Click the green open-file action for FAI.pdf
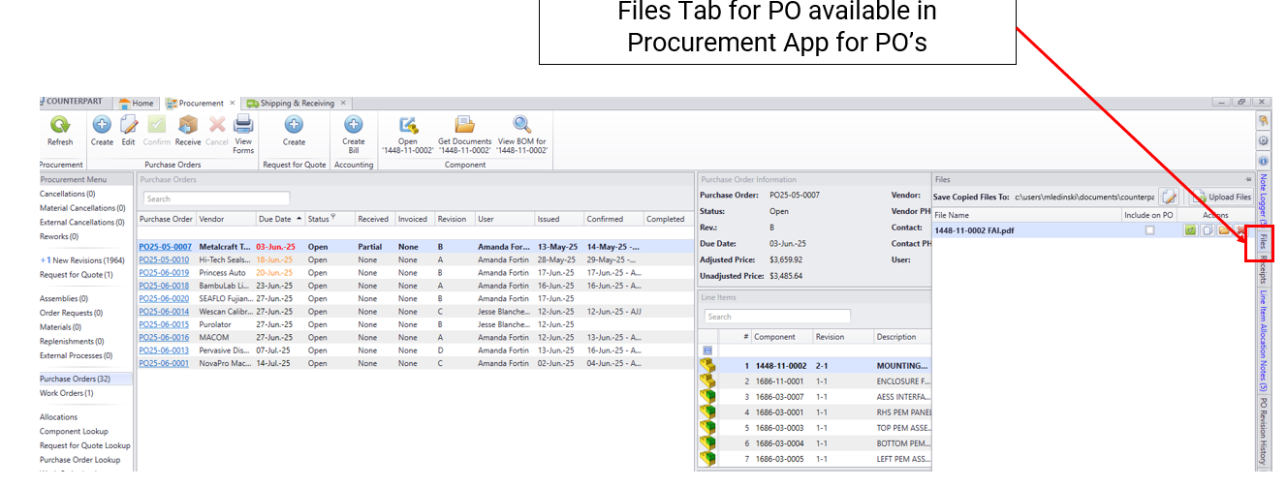This screenshot has width=1287, height=487. coord(1190,230)
